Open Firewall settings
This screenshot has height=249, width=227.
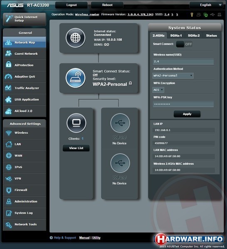(25, 190)
